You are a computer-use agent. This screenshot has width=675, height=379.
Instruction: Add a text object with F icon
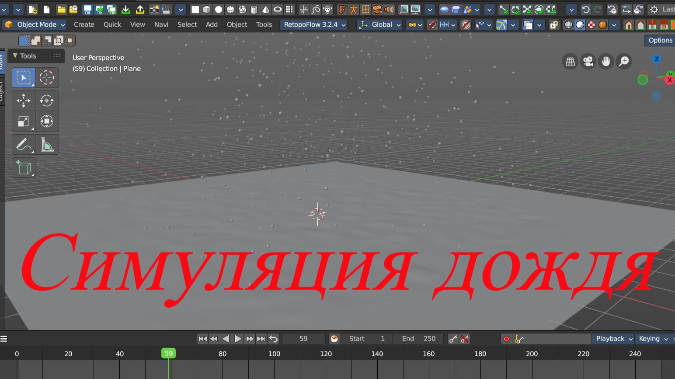tap(342, 10)
